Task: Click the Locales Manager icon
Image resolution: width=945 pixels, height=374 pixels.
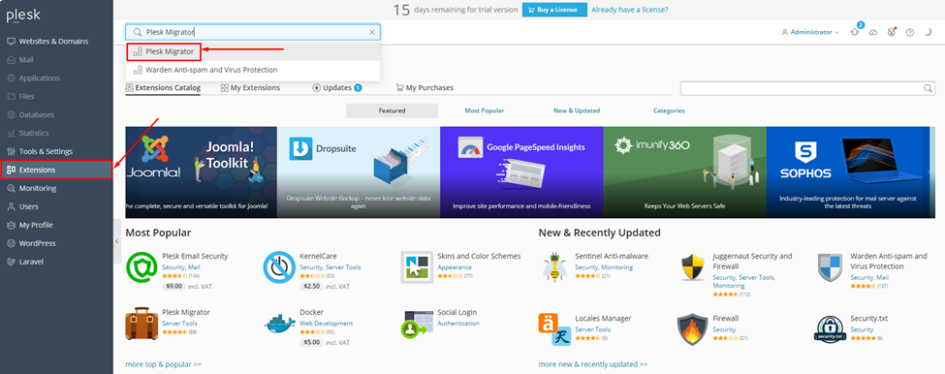Action: click(554, 328)
